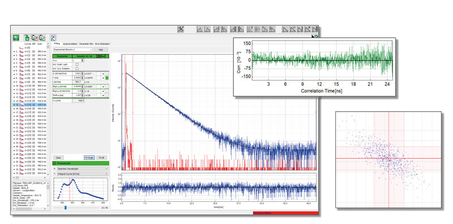This screenshot has height=224, width=453.
Task: Click the n Exp stepper arrows
Action: [x=82, y=61]
